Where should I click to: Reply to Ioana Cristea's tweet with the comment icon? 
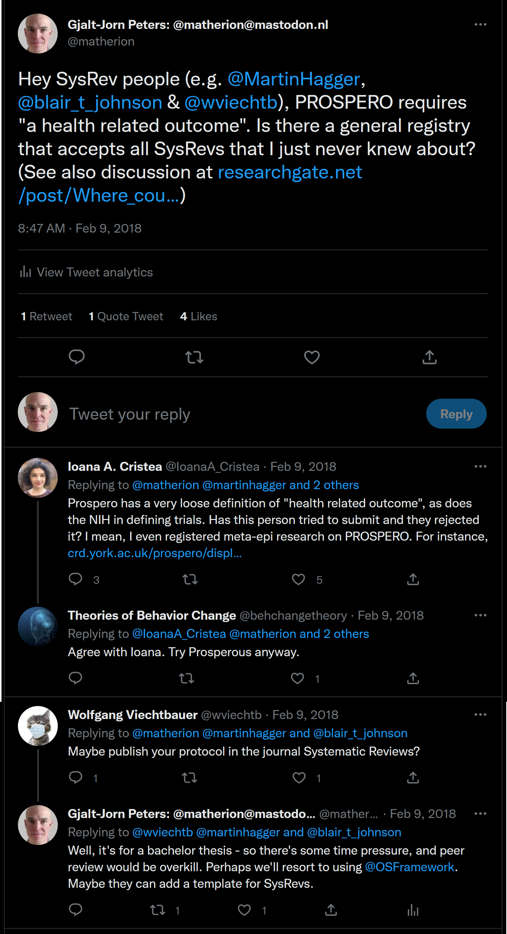coord(76,580)
